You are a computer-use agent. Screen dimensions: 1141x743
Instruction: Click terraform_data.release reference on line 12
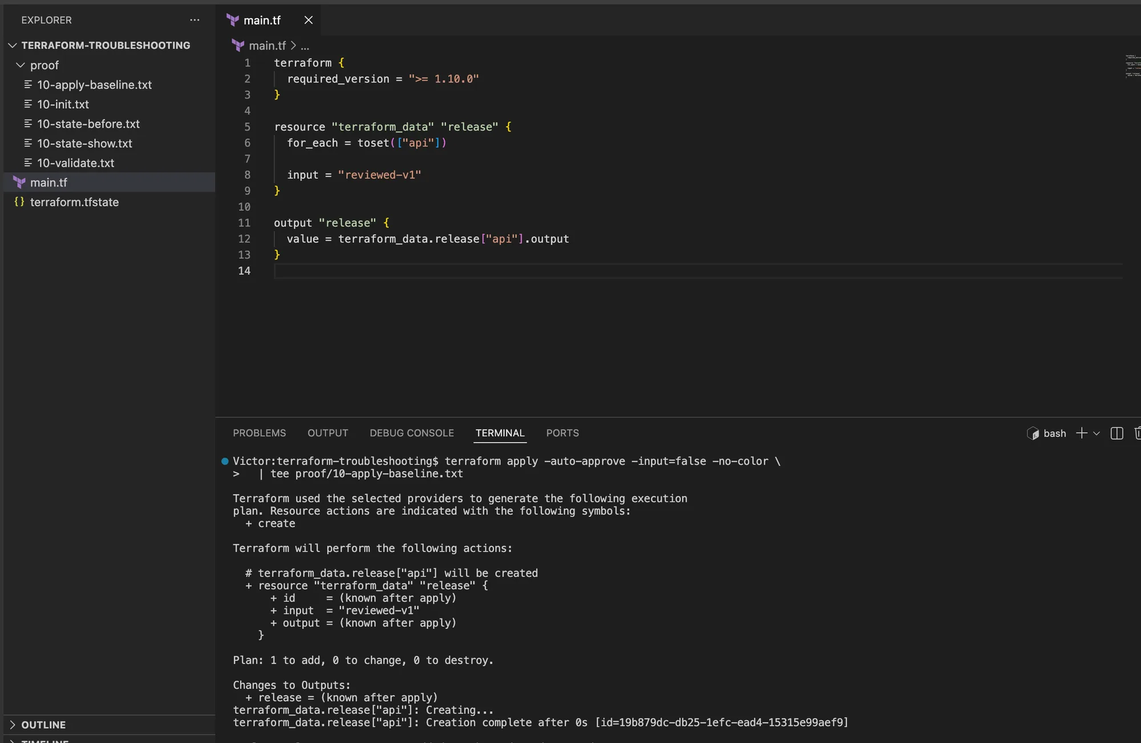[408, 239]
